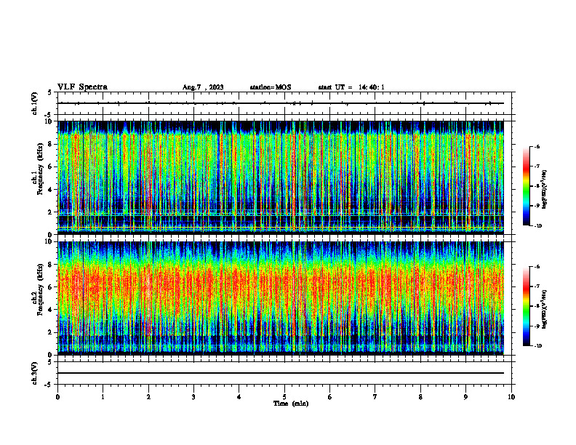The height and width of the screenshot is (445, 576).
Task: Click the ch.1 spectrogram panel
Action: [x=281, y=177]
